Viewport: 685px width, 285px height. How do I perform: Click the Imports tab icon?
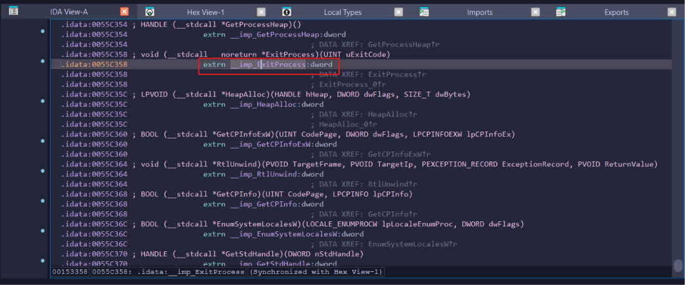click(x=424, y=12)
